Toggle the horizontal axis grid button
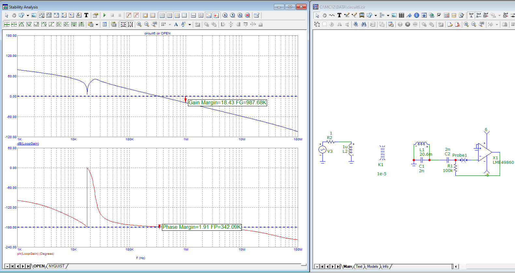Viewport: 515px width, 273px height. coord(193,15)
